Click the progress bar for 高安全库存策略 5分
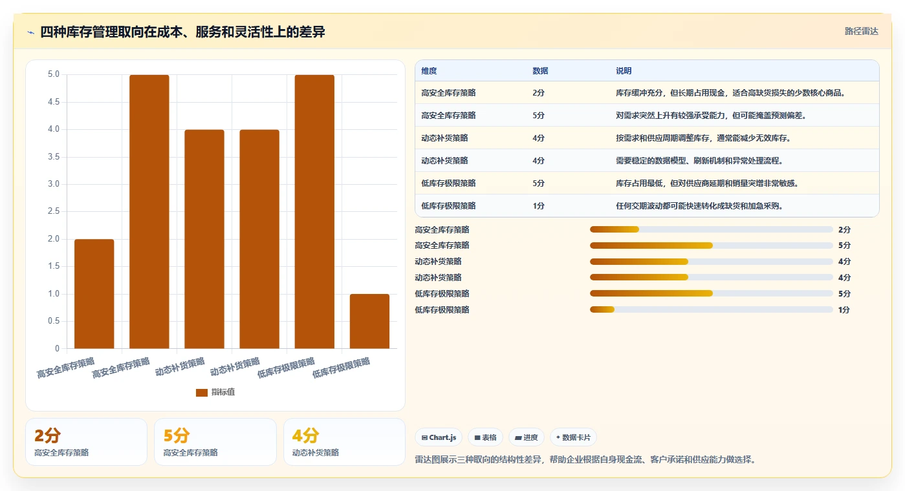The image size is (905, 491). point(711,245)
